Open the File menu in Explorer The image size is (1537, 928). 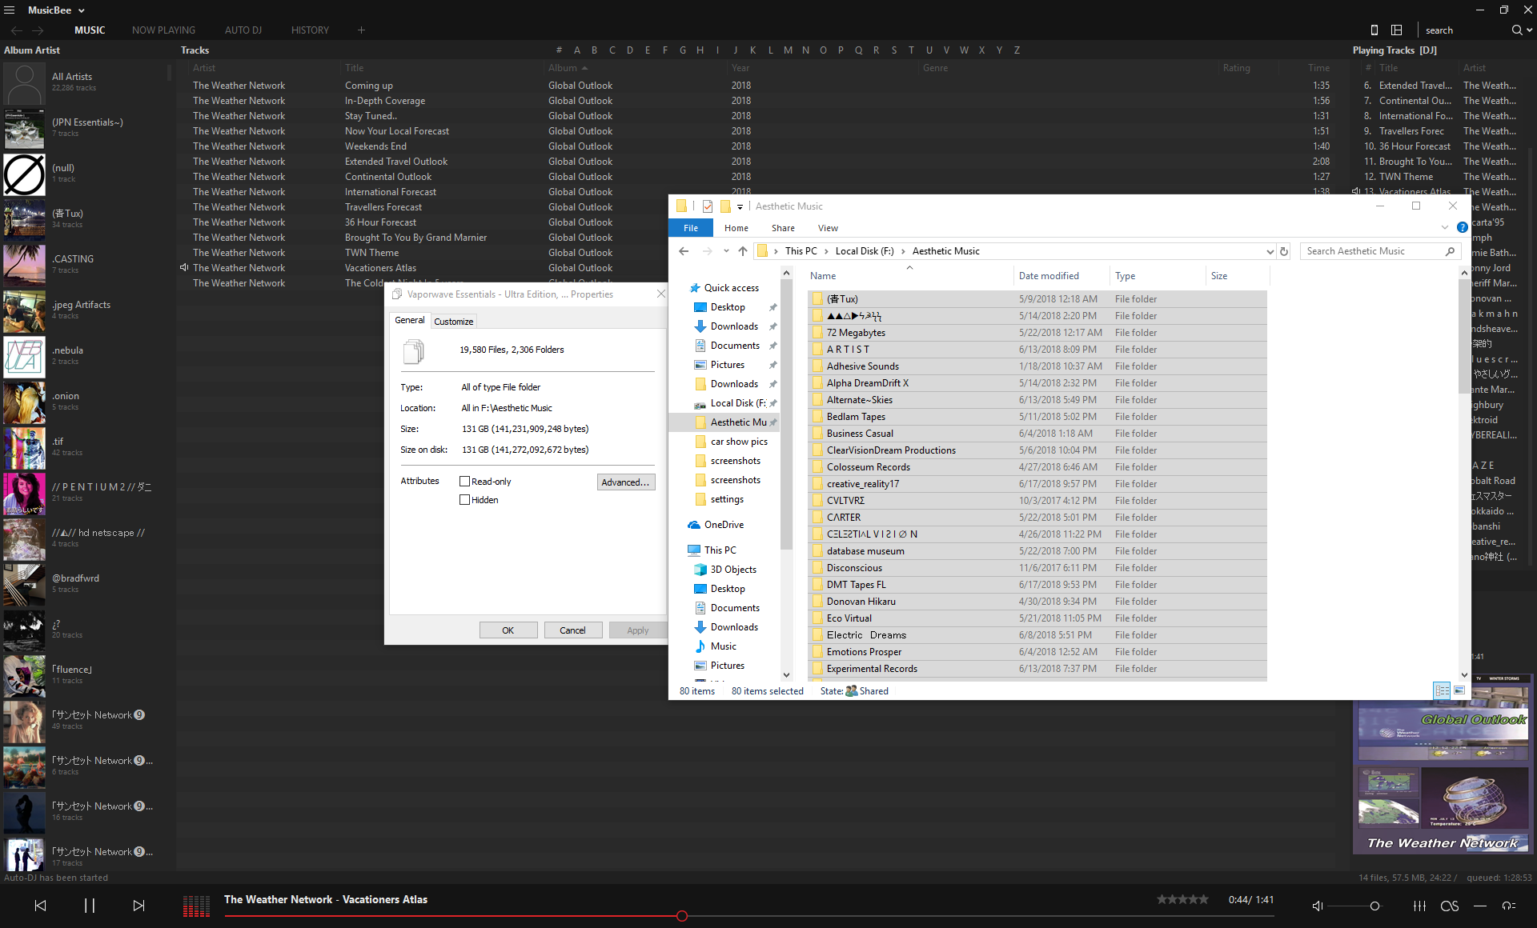691,228
